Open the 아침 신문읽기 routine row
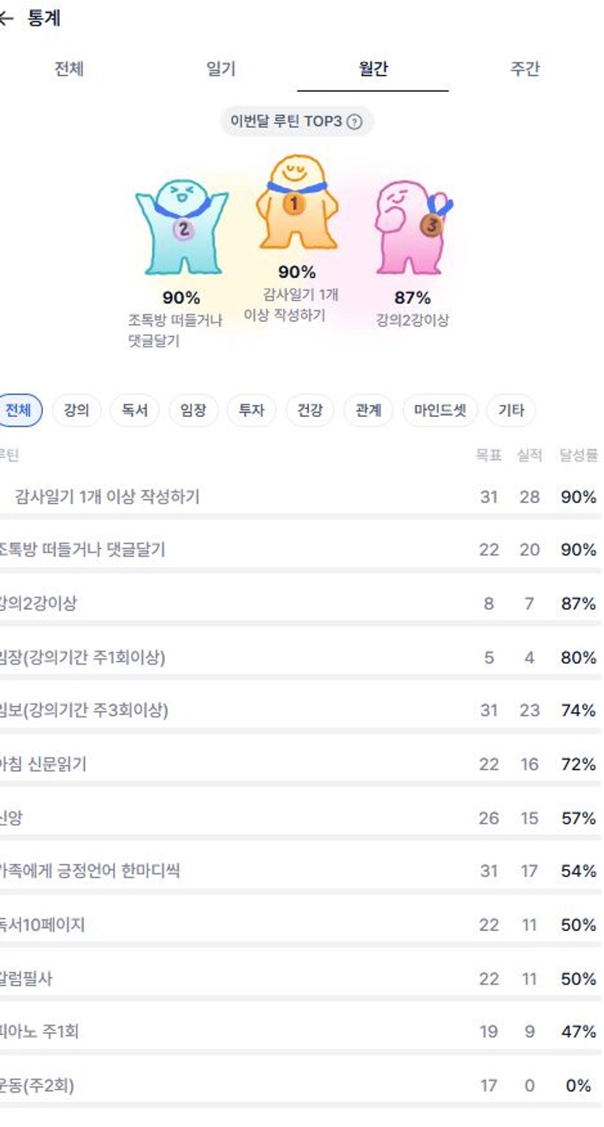Screen dimensions: 604x1127 (44, 764)
